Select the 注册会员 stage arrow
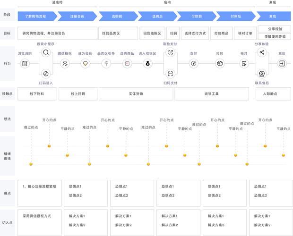293x236 pixels. pos(78,17)
